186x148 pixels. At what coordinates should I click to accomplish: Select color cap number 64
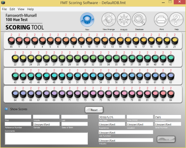click(x=15, y=94)
